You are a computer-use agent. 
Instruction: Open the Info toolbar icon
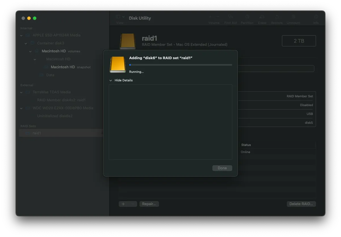[316, 17]
